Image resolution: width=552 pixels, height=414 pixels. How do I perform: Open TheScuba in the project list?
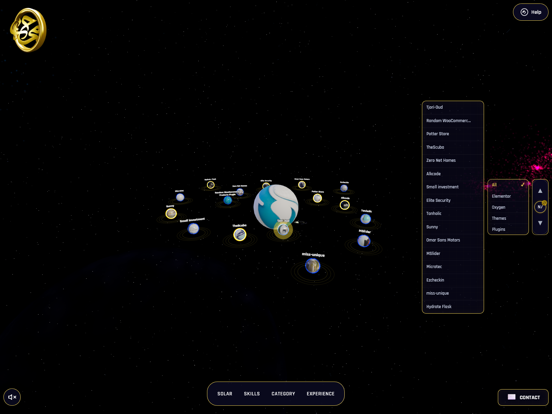453,147
